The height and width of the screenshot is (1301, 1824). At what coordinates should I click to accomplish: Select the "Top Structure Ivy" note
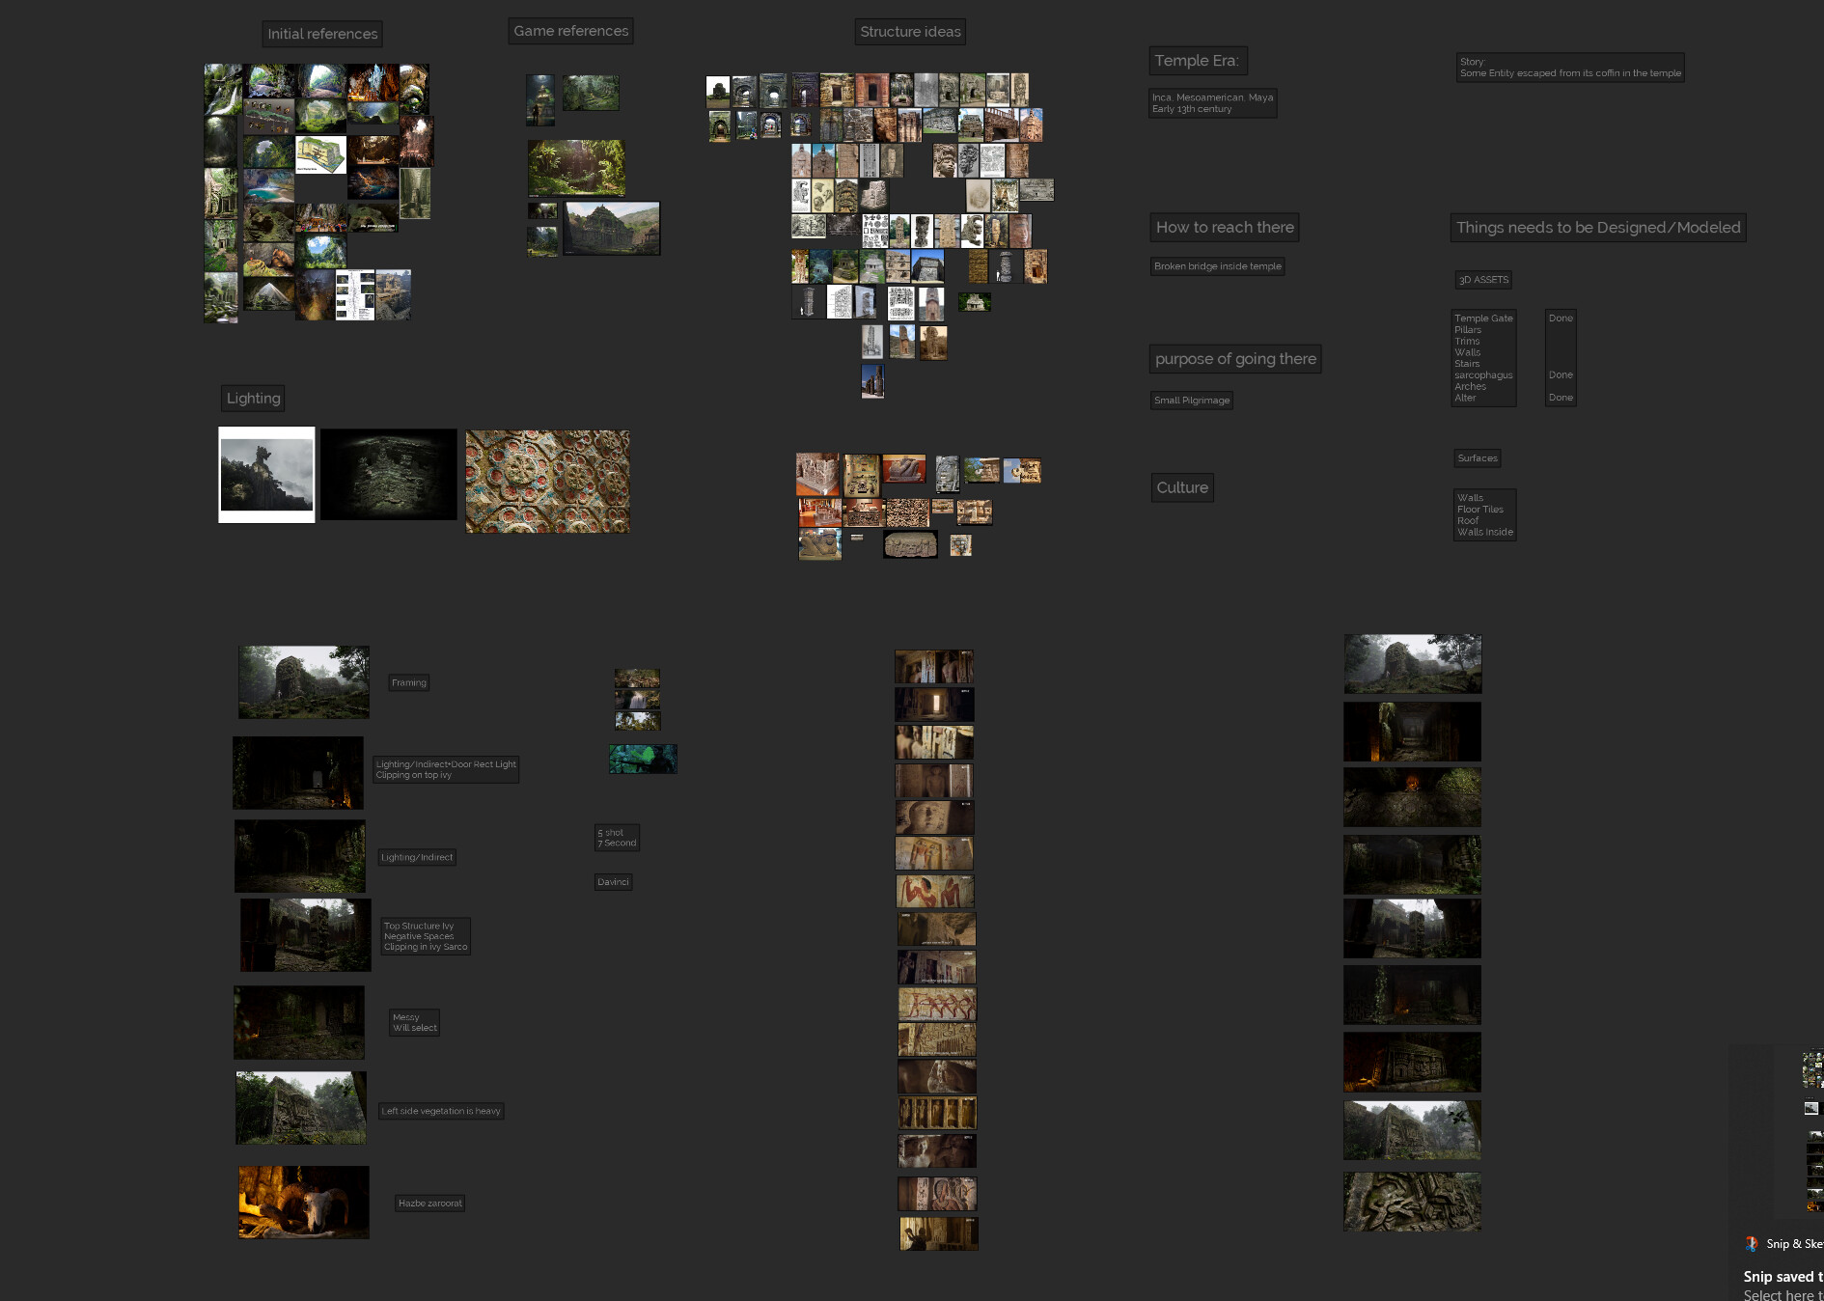click(426, 936)
